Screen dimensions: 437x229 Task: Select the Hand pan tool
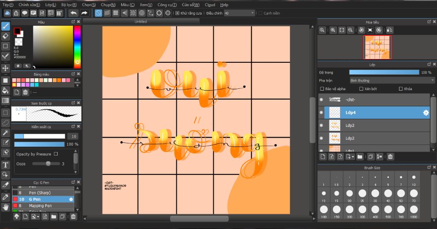tap(5, 207)
